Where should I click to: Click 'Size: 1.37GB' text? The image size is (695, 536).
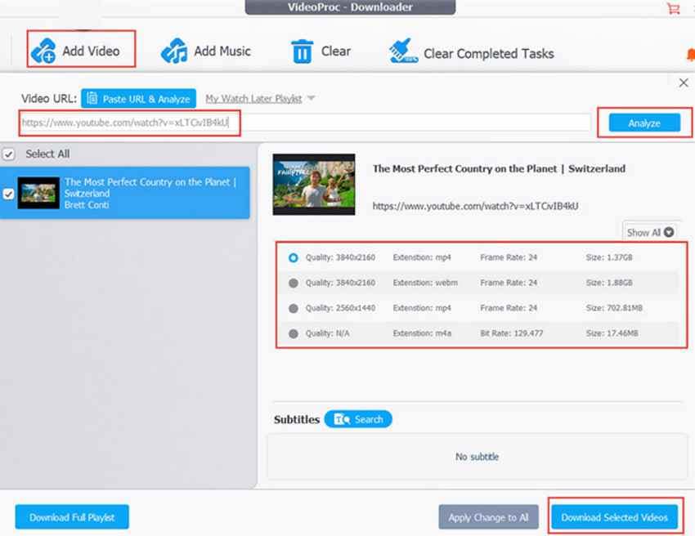(609, 257)
